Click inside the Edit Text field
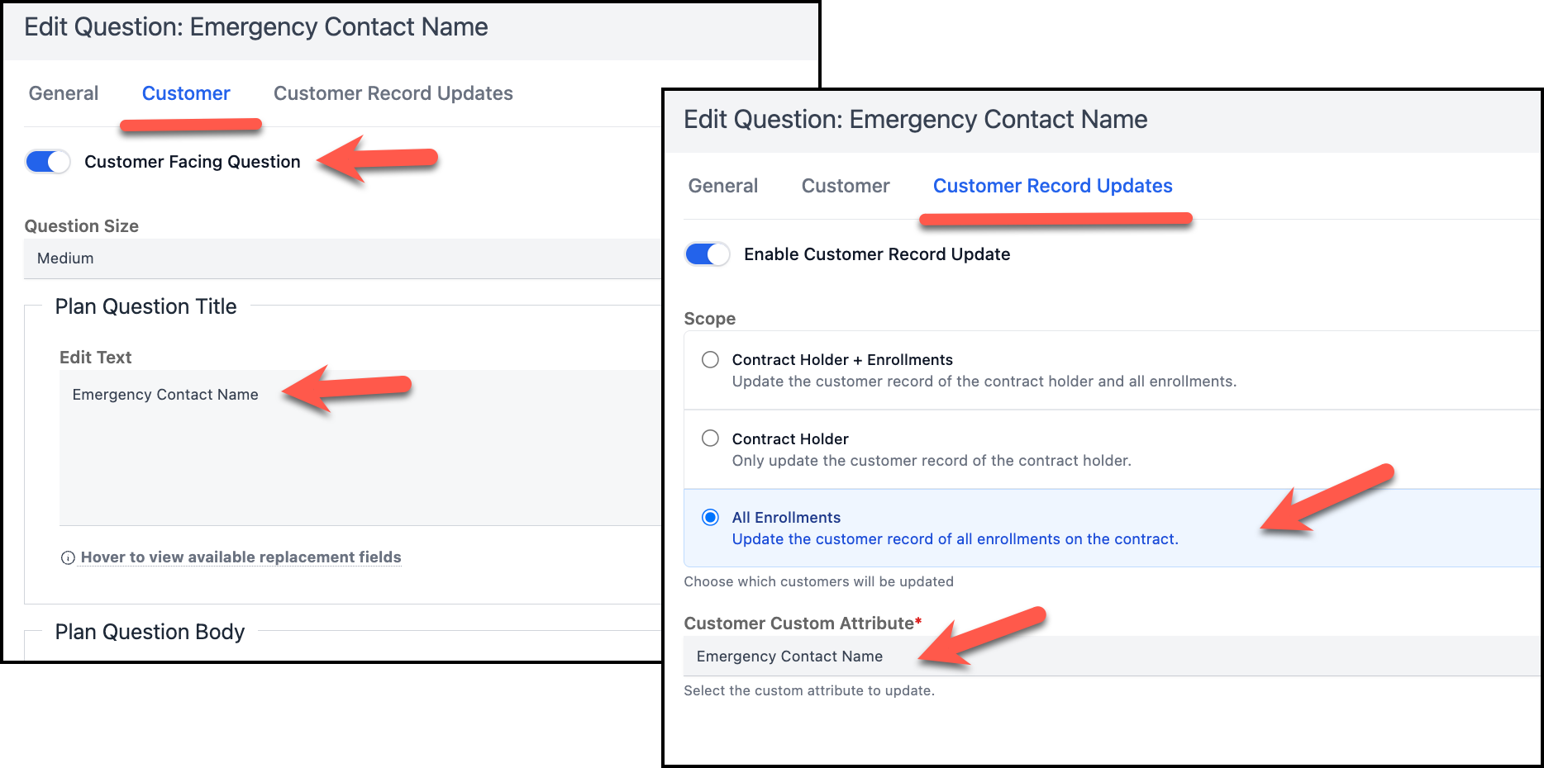The height and width of the screenshot is (768, 1544). coord(360,448)
